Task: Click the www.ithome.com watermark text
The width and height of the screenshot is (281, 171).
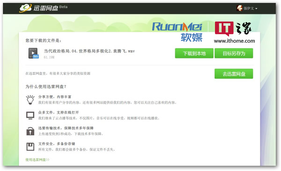Action: pyautogui.click(x=235, y=41)
